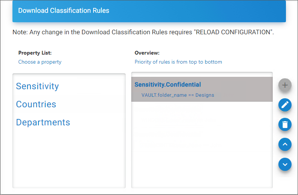Click the plus icon to add rule
Screen dimensions: 298x195
click(285, 85)
